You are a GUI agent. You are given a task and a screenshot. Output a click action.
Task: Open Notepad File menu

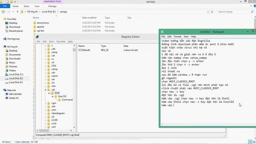[163, 36]
